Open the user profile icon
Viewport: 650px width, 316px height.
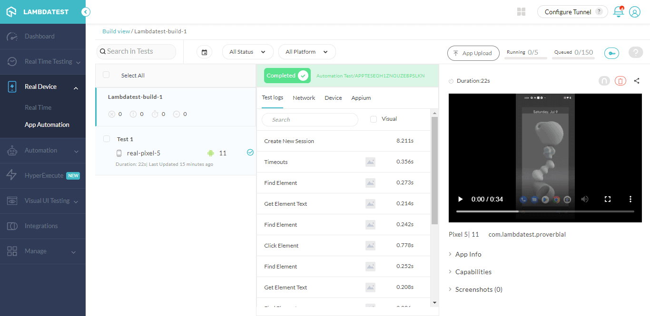(x=635, y=11)
